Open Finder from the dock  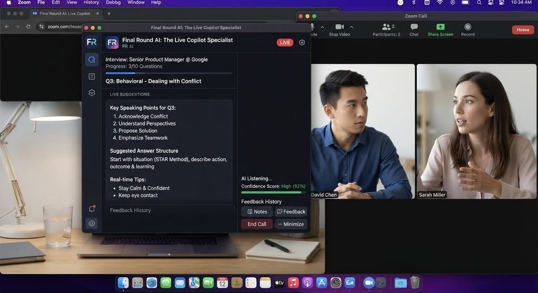point(123,283)
